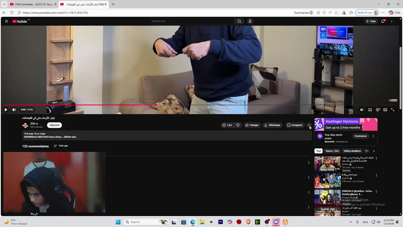Screen dimensions: 403x227
Task: Open the favorites list icon
Action: tap(351, 13)
